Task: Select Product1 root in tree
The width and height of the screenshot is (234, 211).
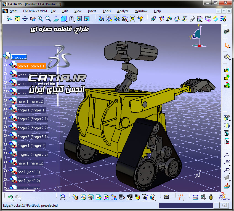Action: 19,57
